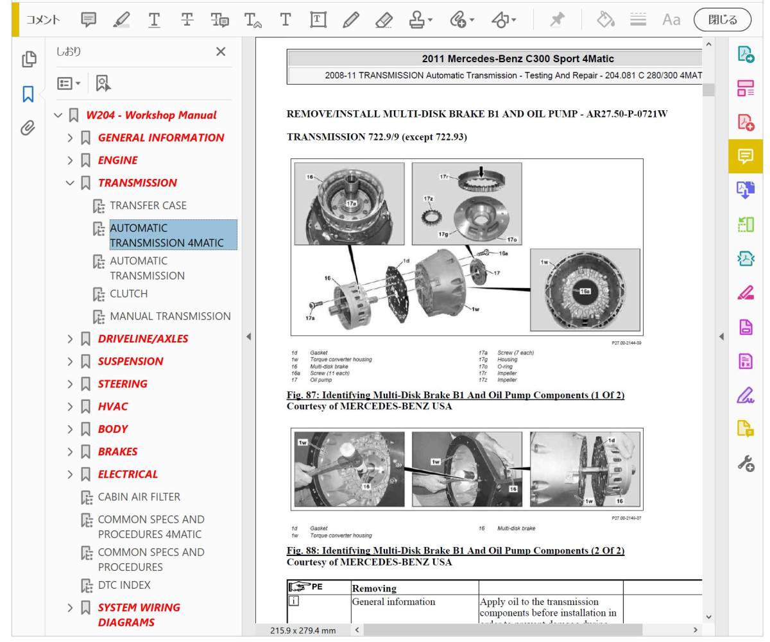Collapse the TRANSMISSION bookmark
Viewport: 770px width, 642px height.
70,183
